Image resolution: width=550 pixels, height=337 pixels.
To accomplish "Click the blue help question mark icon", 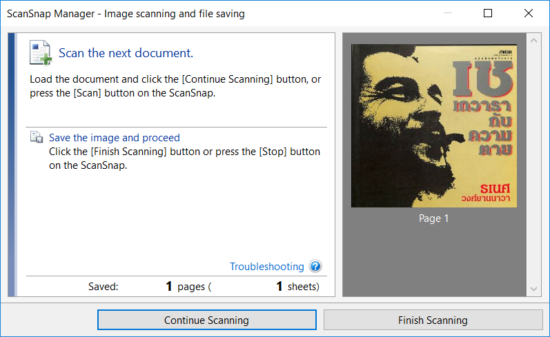I will 315,266.
